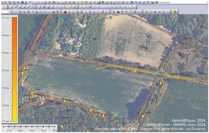Open the Nuanceur Atlas shader dropdown

[x=183, y=2]
